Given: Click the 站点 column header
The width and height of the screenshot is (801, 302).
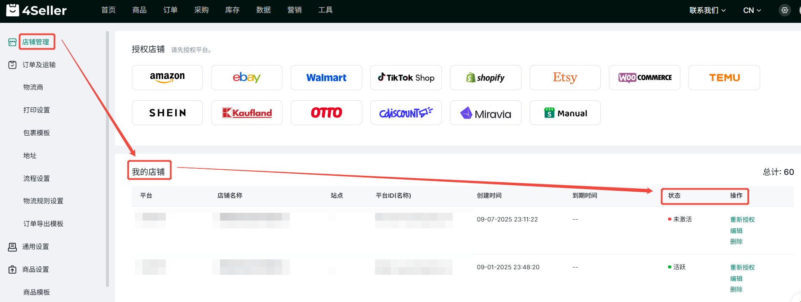Looking at the screenshot, I should (x=337, y=196).
